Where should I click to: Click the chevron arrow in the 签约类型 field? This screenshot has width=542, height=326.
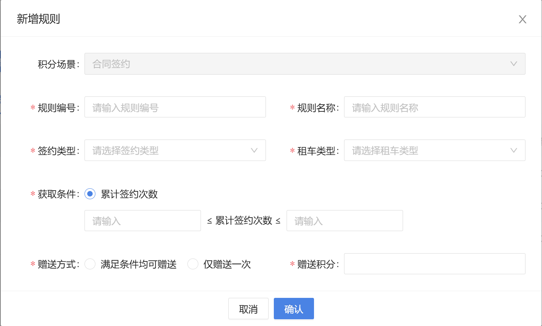point(254,150)
